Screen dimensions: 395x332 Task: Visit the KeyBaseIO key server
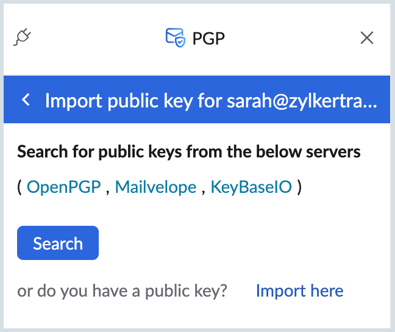tap(251, 187)
